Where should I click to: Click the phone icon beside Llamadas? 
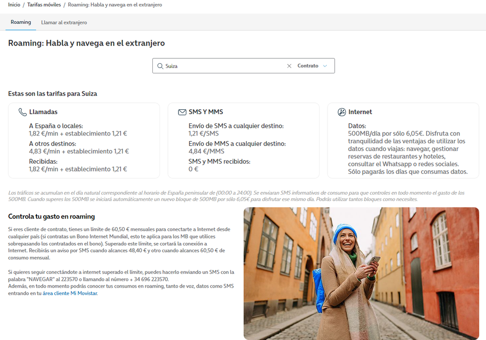point(22,112)
